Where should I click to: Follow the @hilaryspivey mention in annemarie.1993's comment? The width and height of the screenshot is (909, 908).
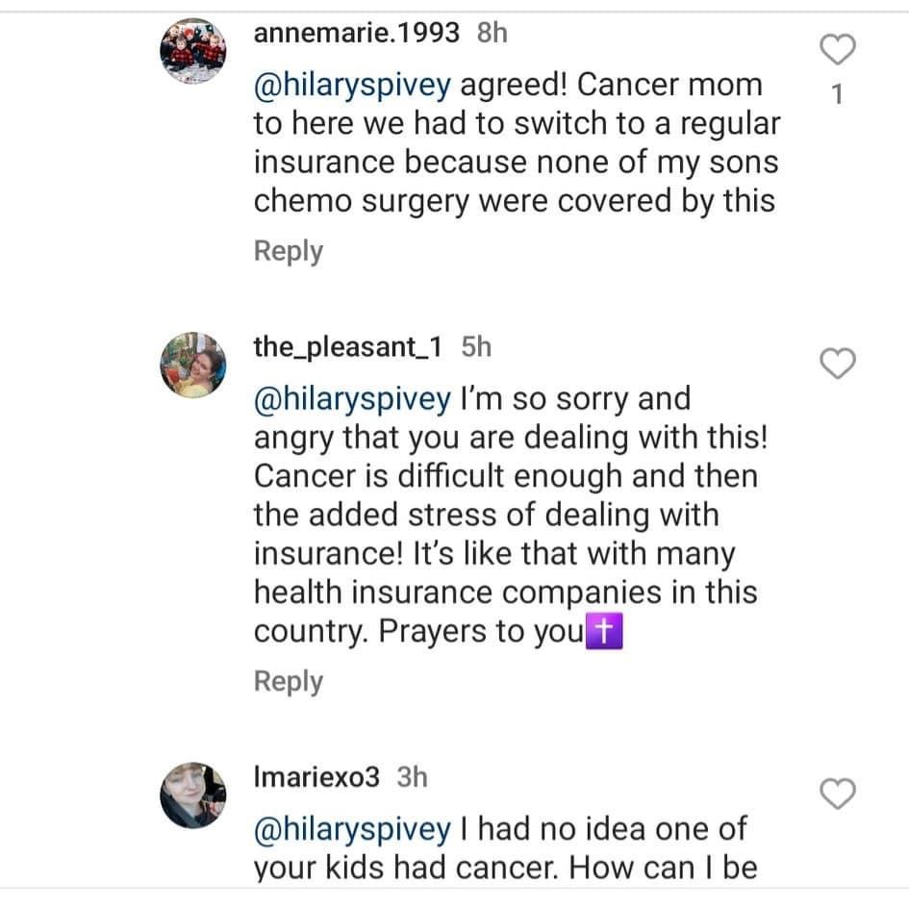[352, 86]
